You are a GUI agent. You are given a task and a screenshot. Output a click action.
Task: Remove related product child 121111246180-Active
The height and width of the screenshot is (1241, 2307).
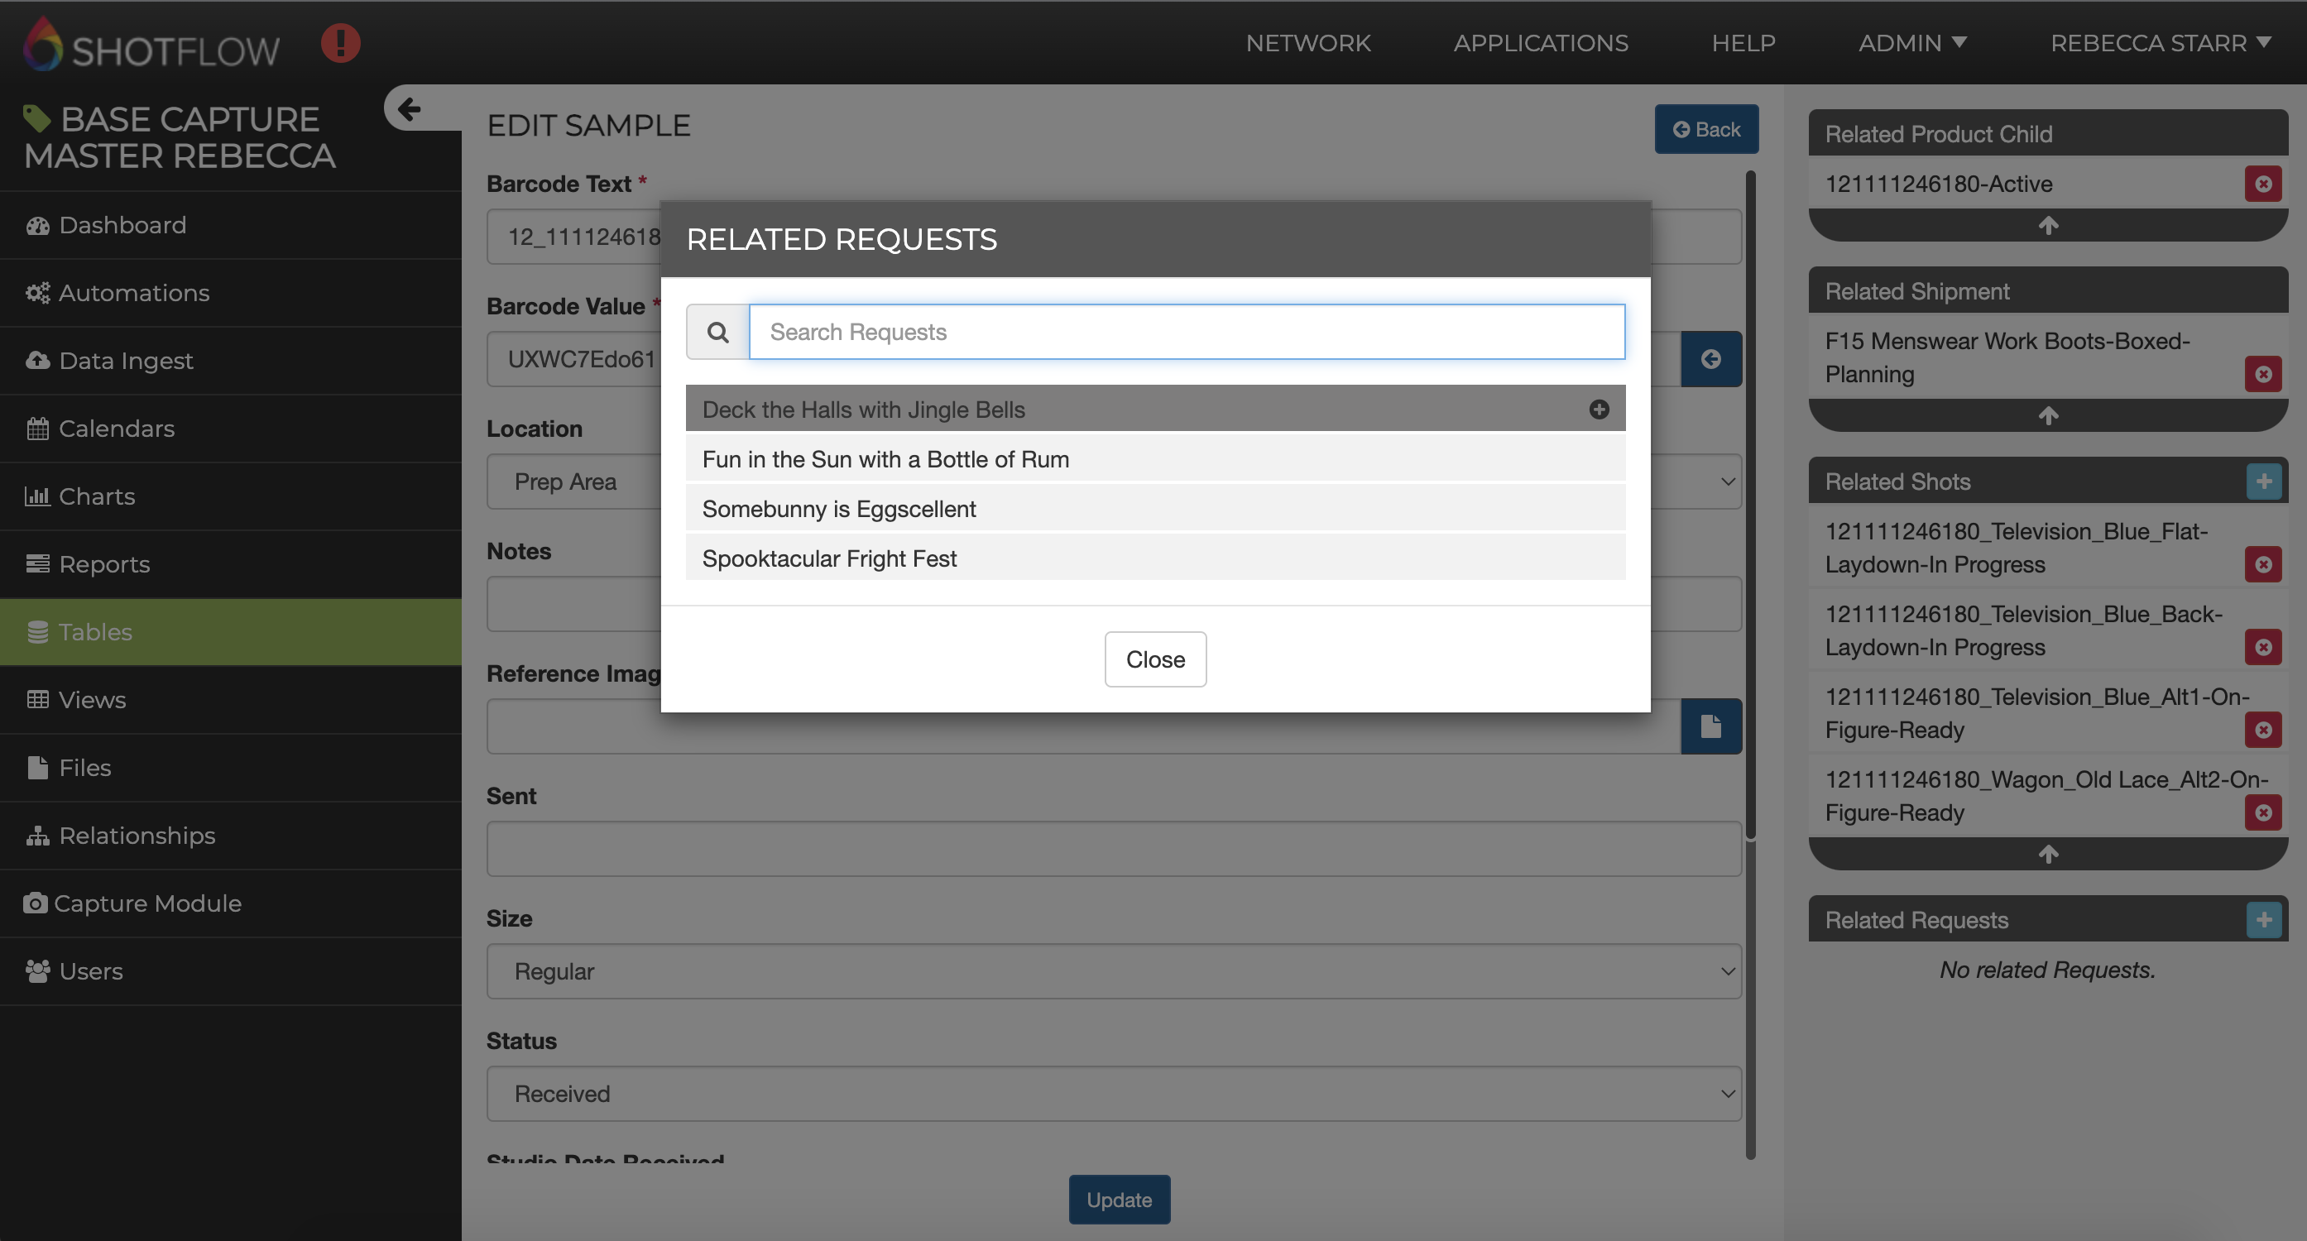[2262, 184]
